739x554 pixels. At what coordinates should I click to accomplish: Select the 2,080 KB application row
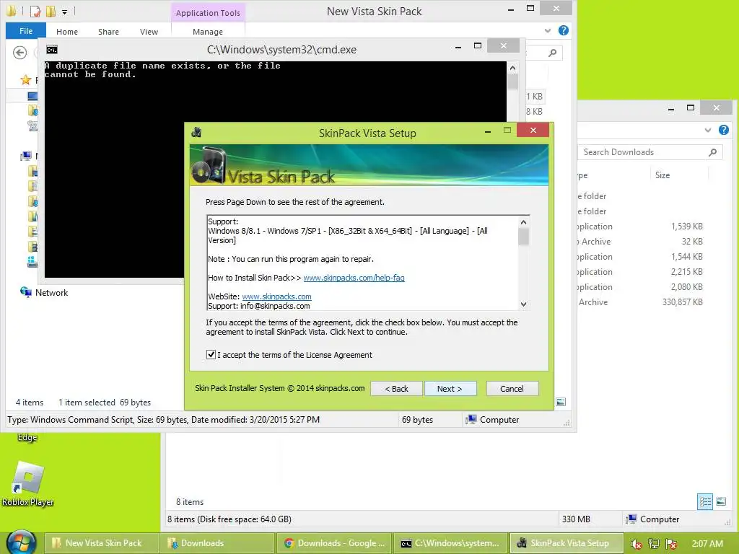click(x=641, y=287)
